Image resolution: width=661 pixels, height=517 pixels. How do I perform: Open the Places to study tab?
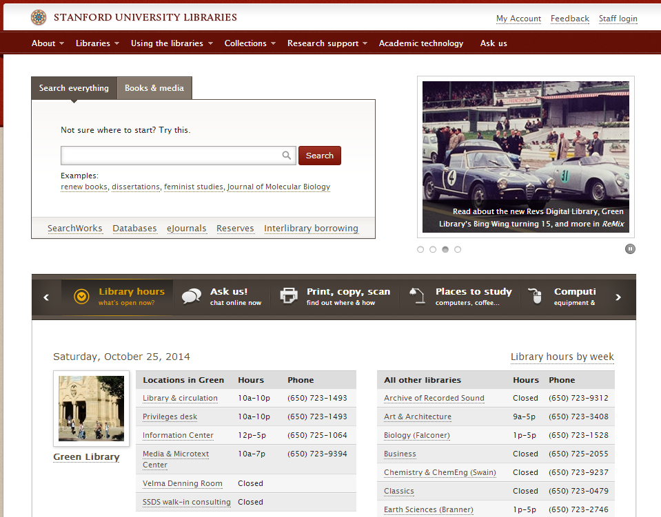(460, 297)
